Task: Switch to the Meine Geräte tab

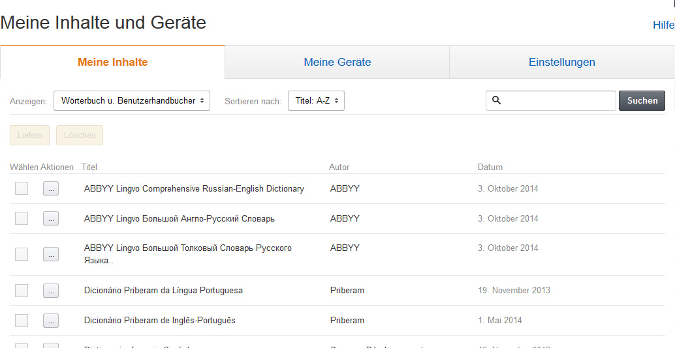Action: [x=337, y=62]
